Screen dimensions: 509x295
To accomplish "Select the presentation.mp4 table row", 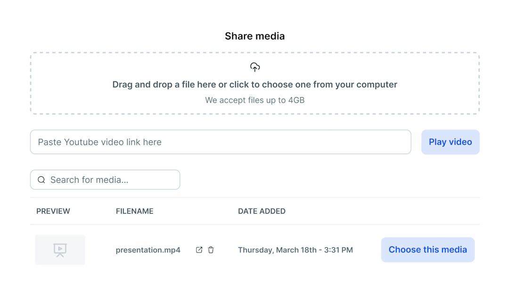I will tap(255, 250).
